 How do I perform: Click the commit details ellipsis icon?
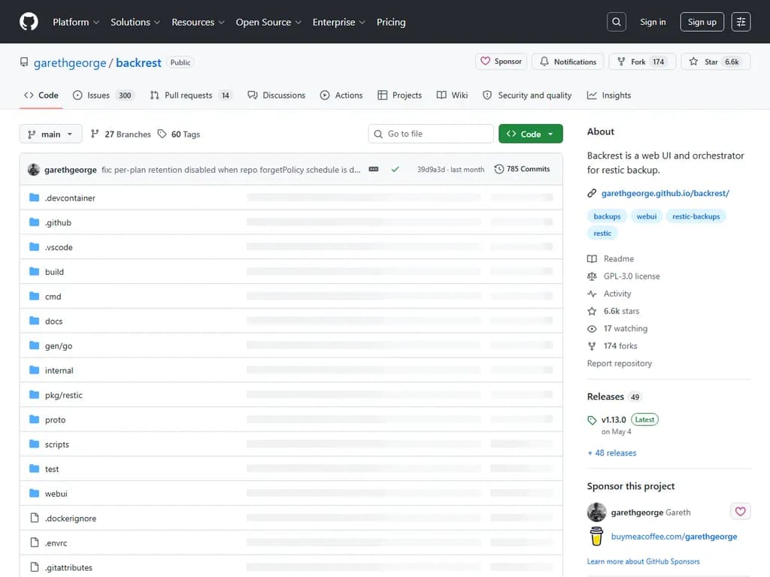pyautogui.click(x=374, y=169)
